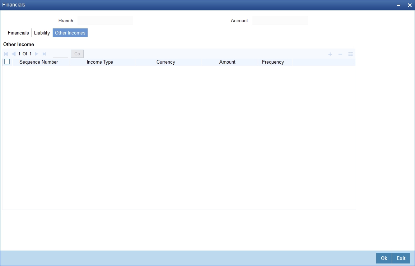Open single record view icon
Image resolution: width=415 pixels, height=266 pixels.
pyautogui.click(x=350, y=54)
